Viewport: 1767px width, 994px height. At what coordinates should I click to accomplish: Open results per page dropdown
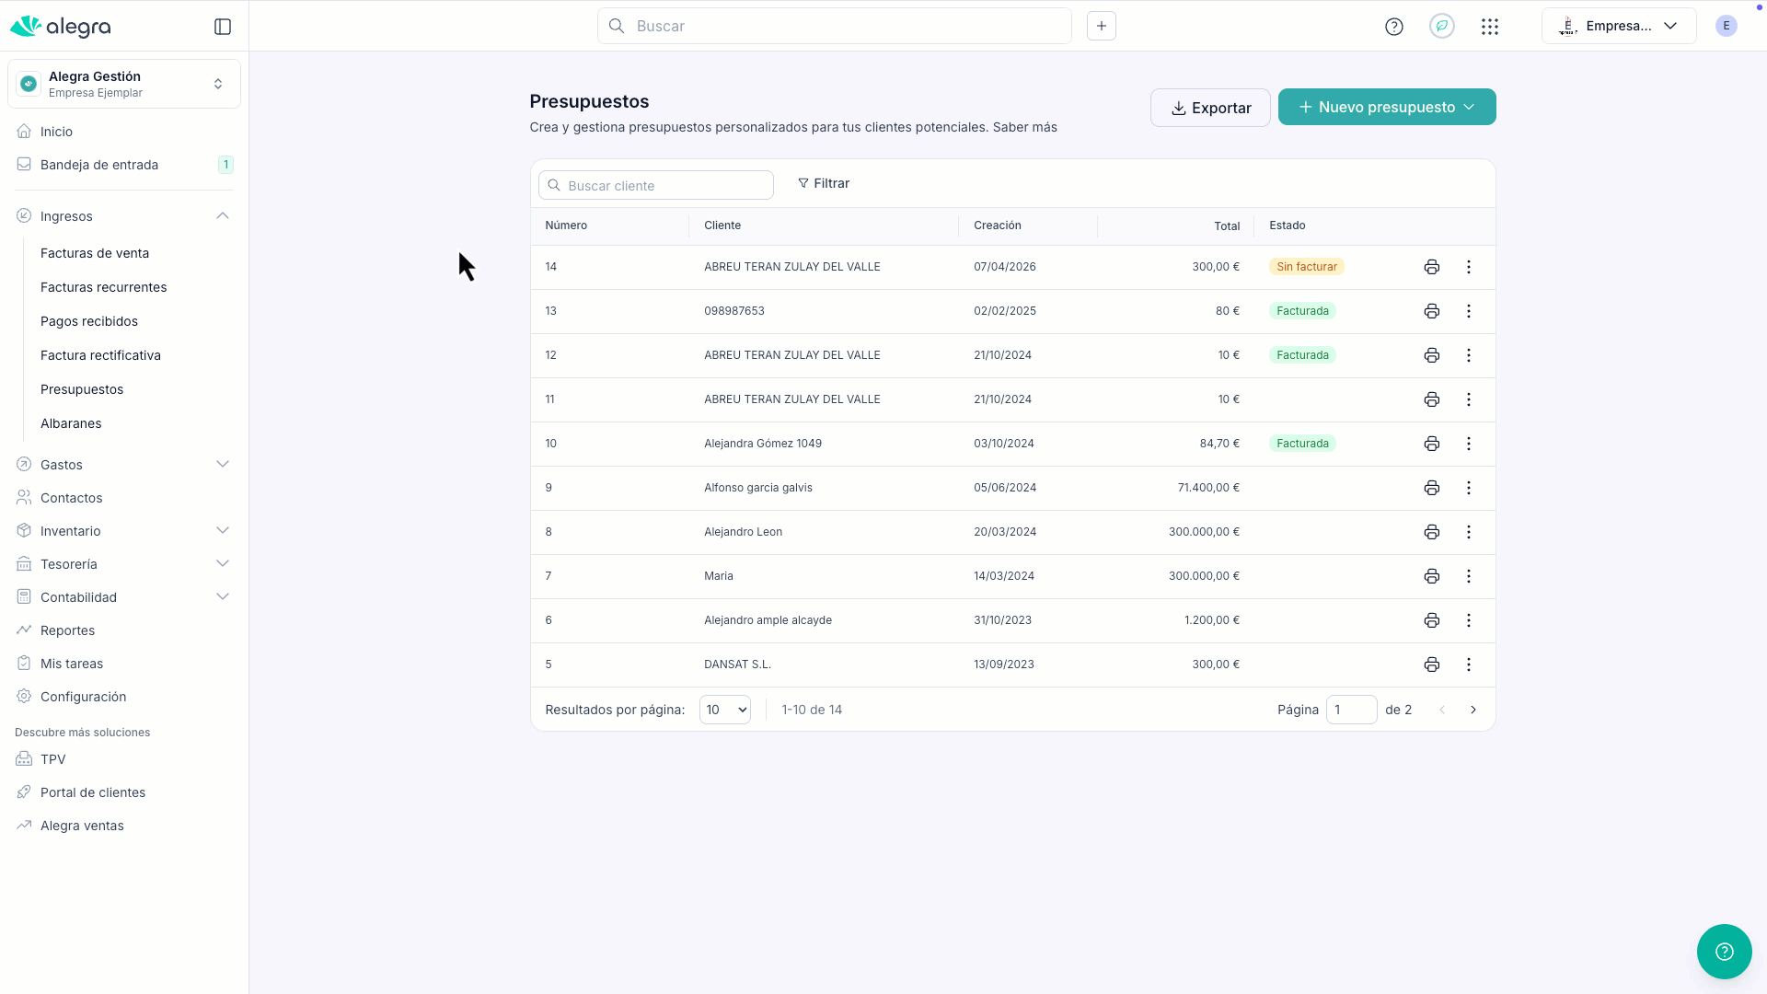click(x=724, y=710)
